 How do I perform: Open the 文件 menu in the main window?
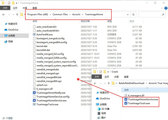click(5, 8)
